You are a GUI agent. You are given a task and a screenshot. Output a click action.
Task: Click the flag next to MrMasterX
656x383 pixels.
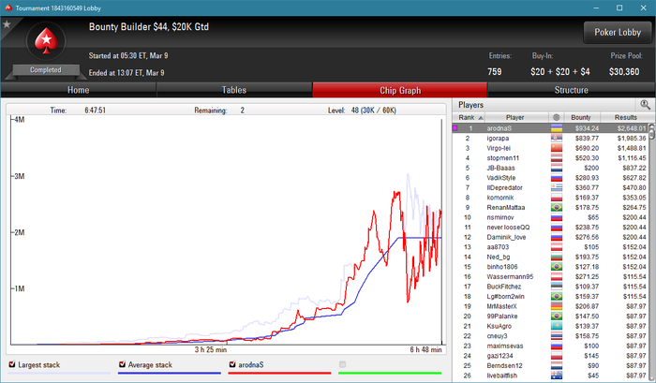(x=557, y=306)
